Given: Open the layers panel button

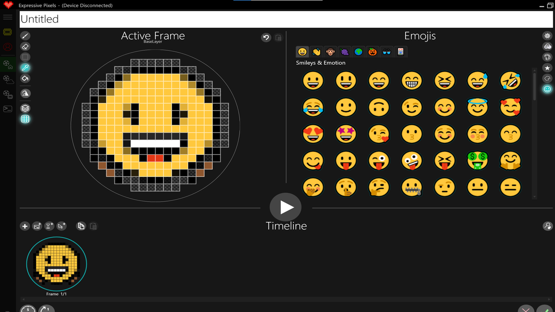Looking at the screenshot, I should (x=25, y=108).
